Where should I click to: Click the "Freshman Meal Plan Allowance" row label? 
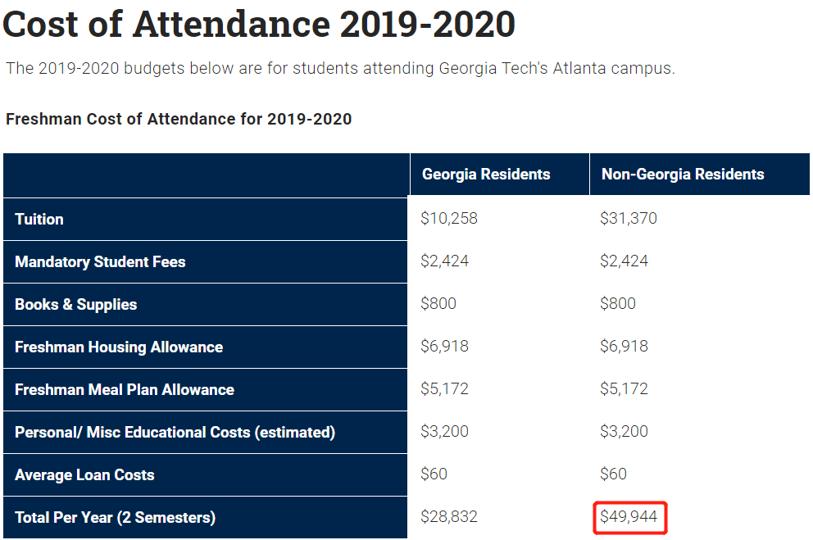(x=125, y=389)
